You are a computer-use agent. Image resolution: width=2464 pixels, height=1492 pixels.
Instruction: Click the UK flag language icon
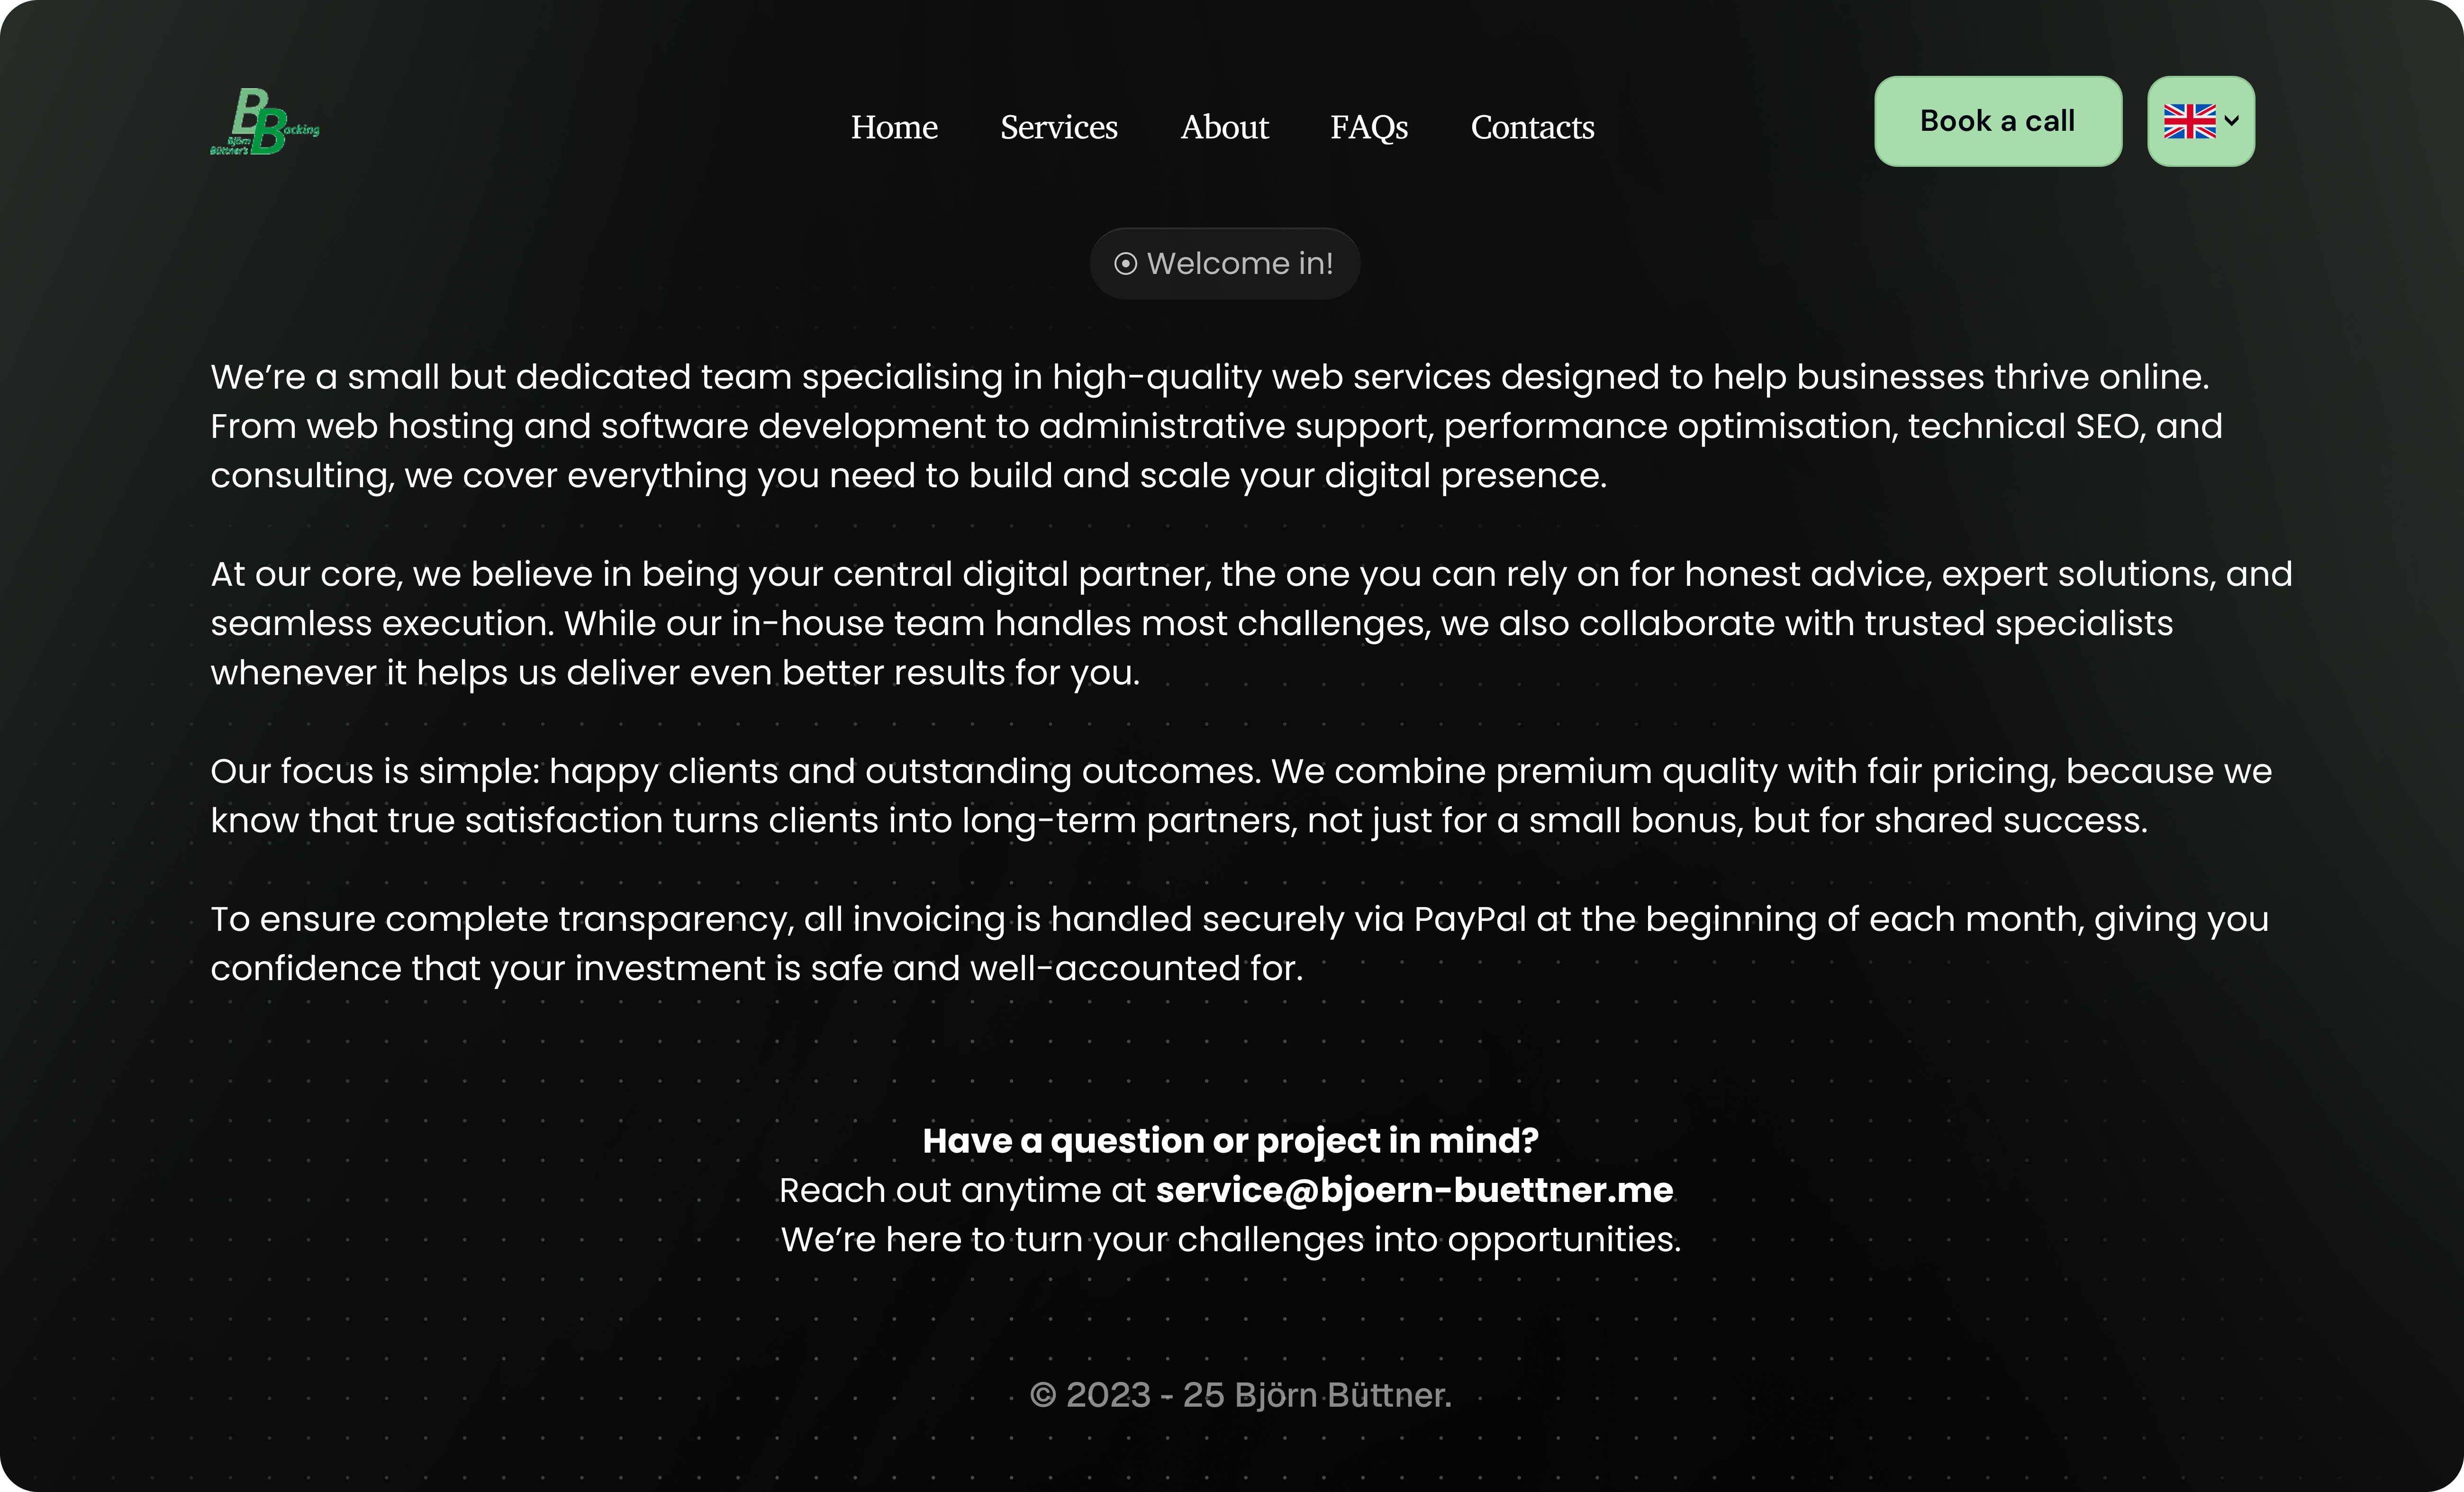[2188, 122]
